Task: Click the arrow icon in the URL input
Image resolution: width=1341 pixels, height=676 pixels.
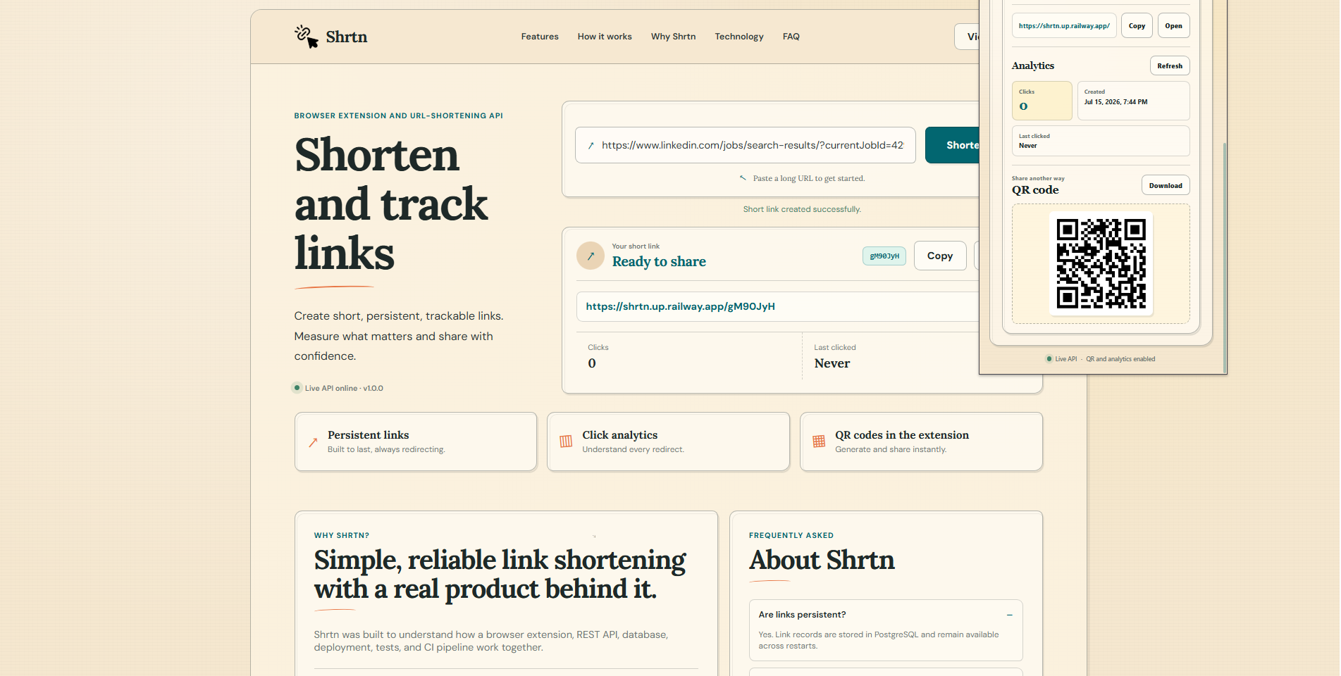Action: point(591,146)
